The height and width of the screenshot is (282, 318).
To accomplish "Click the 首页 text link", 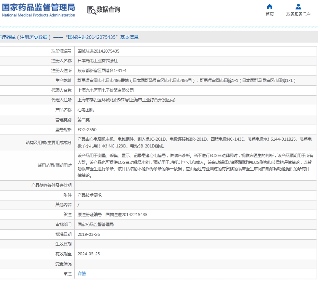I will [270, 14].
